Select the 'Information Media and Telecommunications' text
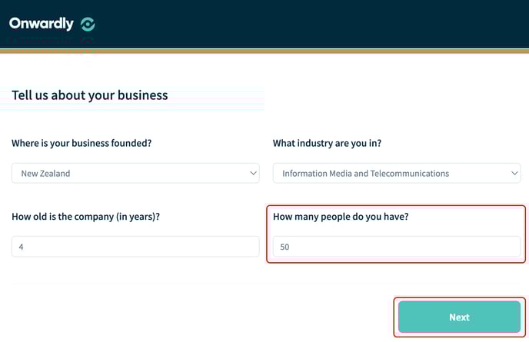The height and width of the screenshot is (342, 529). (366, 174)
